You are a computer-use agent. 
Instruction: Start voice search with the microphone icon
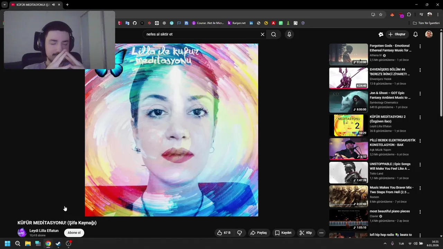tap(289, 34)
